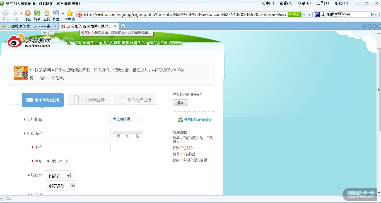381x203 pixels.
Task: Click the 新浪微博 weibo logo
Action: [x=29, y=41]
